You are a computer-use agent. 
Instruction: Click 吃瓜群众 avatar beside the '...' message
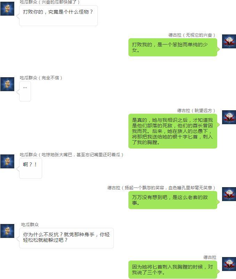(7, 84)
